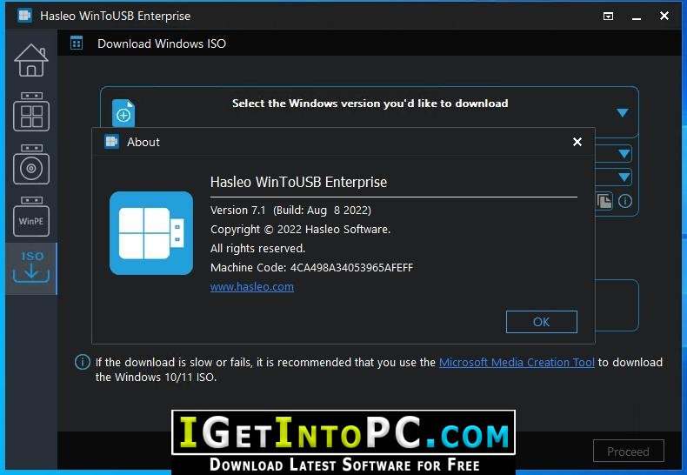Open the ISO download sidebar icon
The width and height of the screenshot is (687, 475).
31,267
